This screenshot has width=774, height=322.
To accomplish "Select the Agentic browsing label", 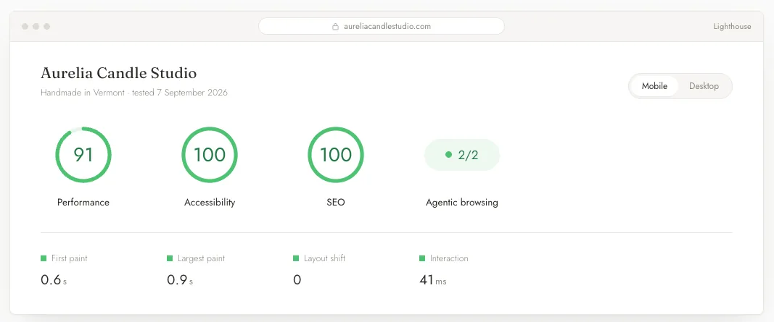I will (x=462, y=203).
